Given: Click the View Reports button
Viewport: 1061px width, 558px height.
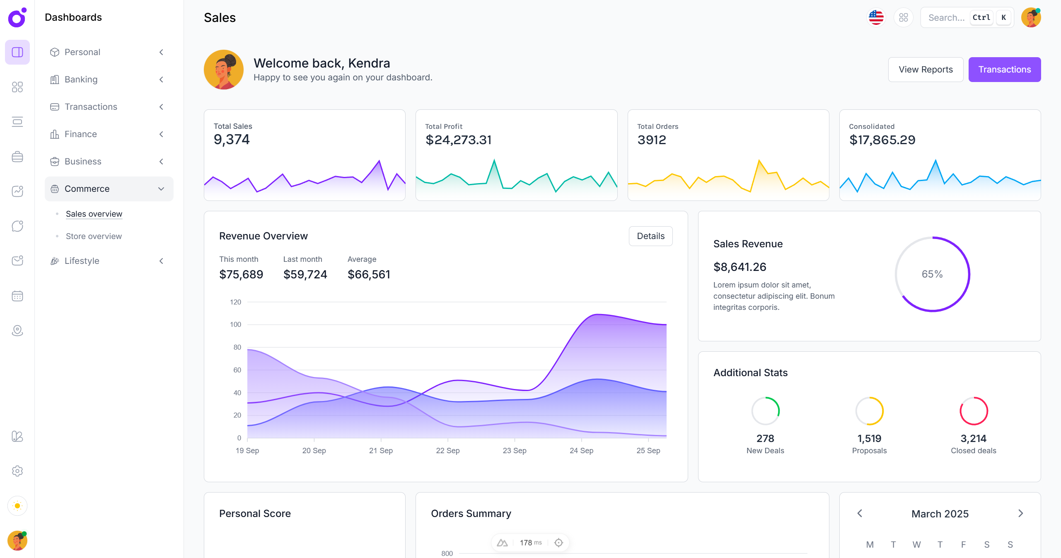Looking at the screenshot, I should [x=925, y=69].
